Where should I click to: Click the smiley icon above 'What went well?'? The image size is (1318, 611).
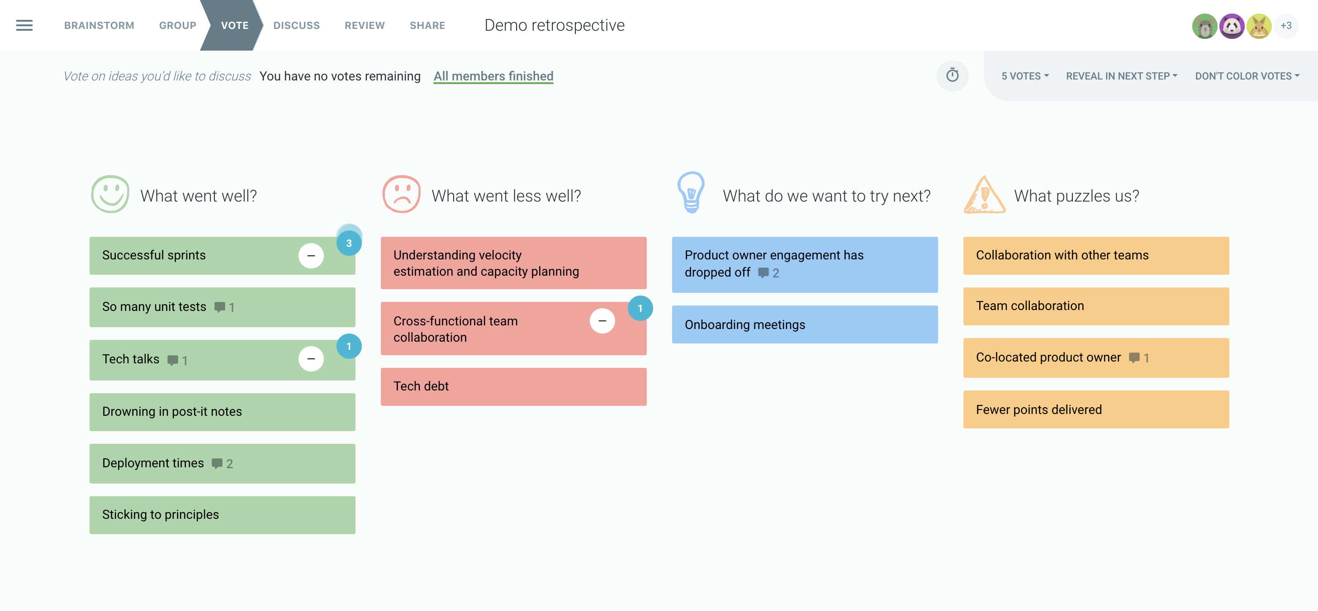pos(109,195)
